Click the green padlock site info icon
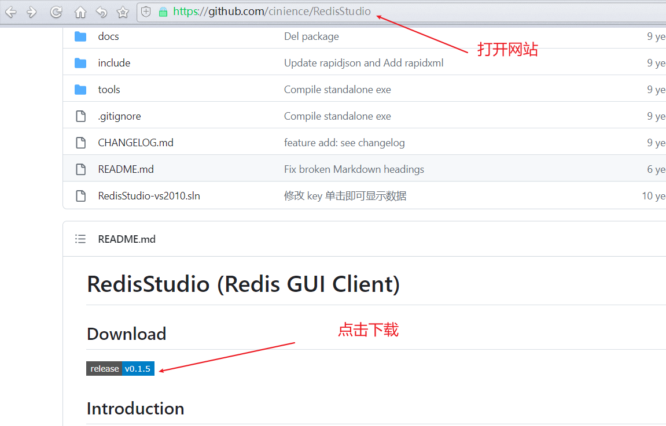Screen dimensions: 666x426 click(163, 12)
